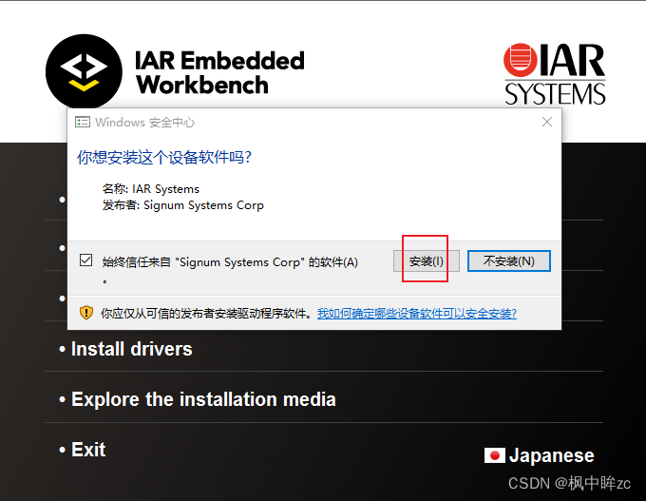This screenshot has height=501, width=646.
Task: Select Install drivers in IAR installer
Action: click(x=131, y=349)
